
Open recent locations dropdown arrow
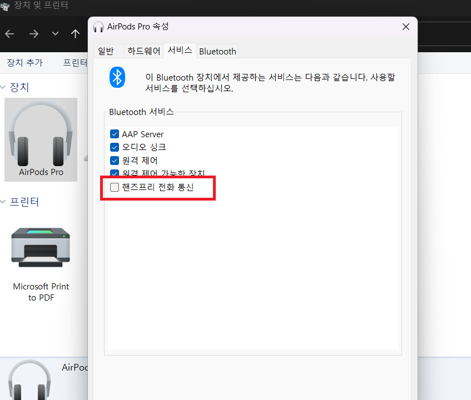55,33
